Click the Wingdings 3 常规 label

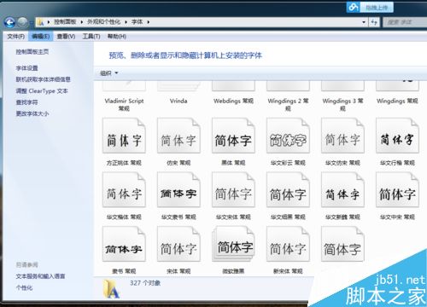coord(342,104)
